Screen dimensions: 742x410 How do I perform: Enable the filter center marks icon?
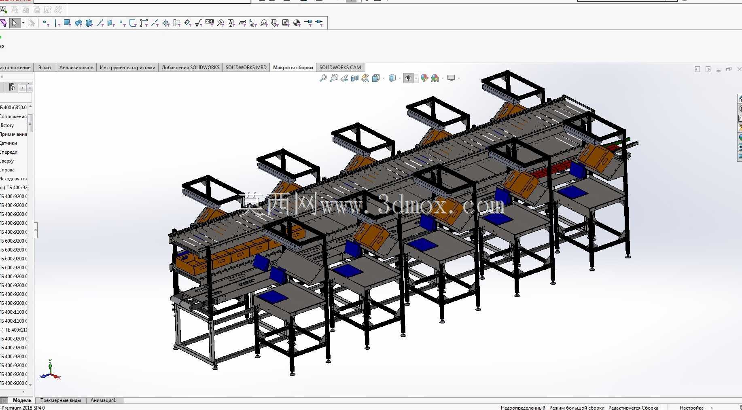166,23
